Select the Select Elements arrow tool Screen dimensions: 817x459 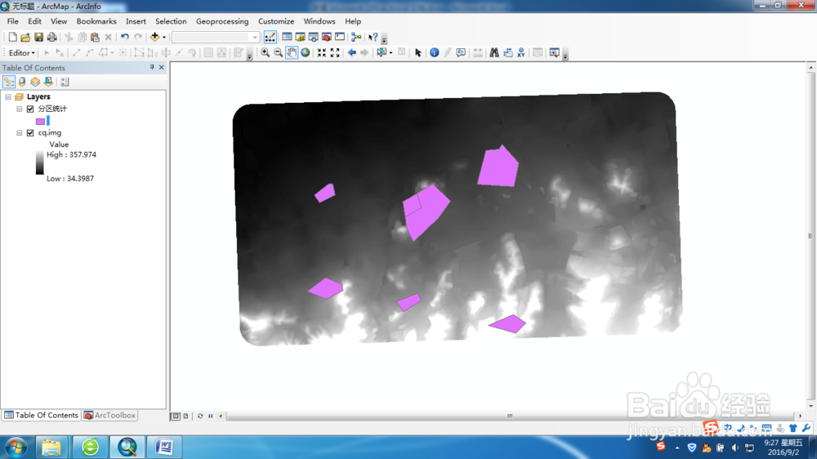(417, 52)
